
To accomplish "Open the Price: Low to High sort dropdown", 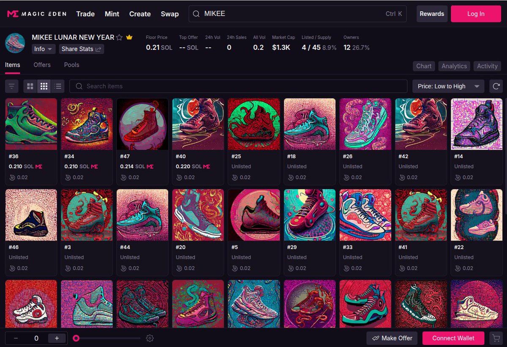I will [x=448, y=86].
